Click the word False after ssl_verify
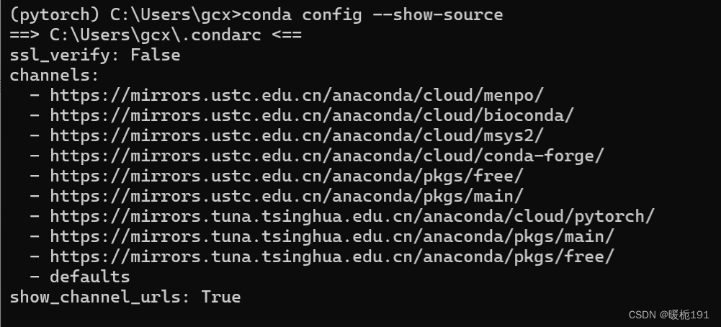 pos(156,55)
